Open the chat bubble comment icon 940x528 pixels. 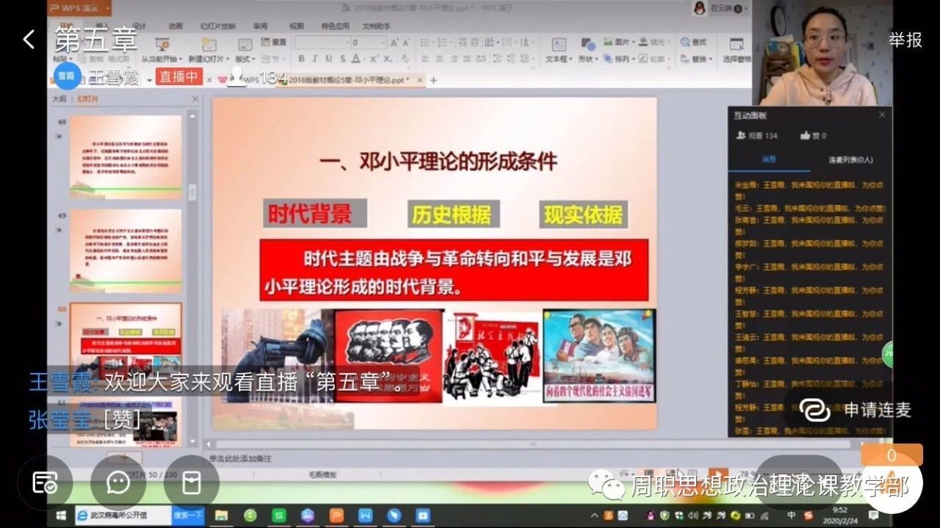click(118, 482)
